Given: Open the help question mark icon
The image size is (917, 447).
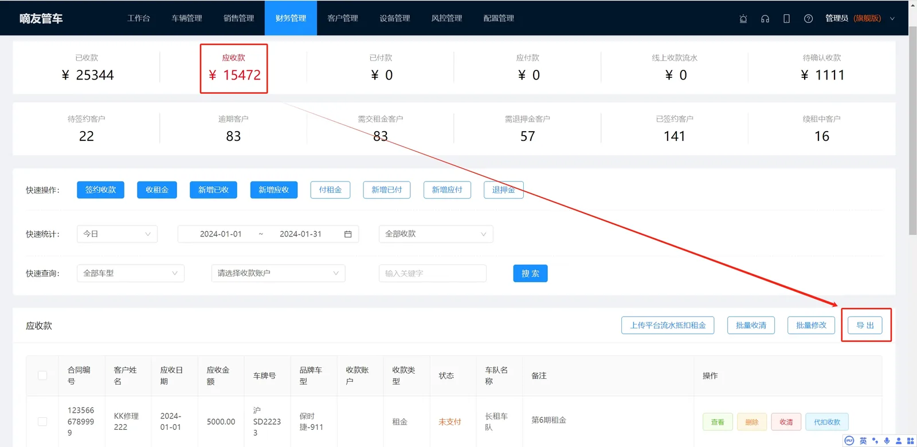Looking at the screenshot, I should coord(808,18).
